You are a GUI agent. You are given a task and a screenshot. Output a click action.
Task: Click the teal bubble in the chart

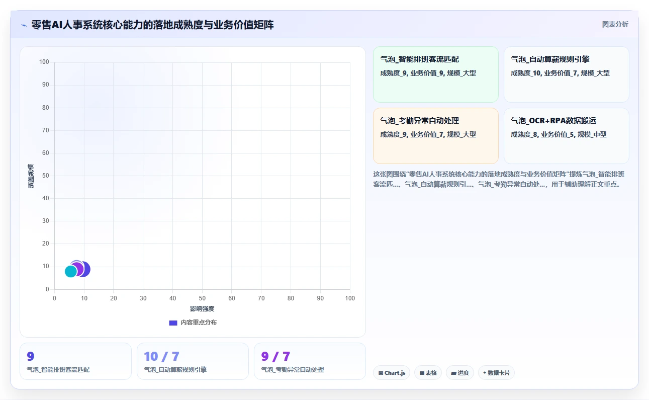pyautogui.click(x=71, y=271)
